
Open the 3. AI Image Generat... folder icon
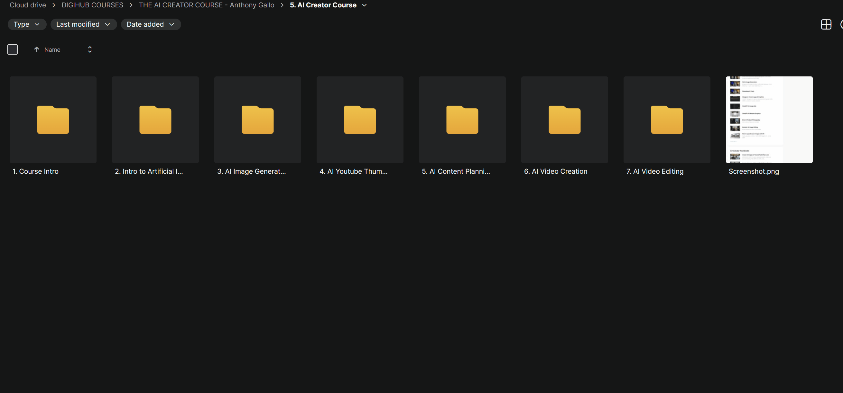(x=257, y=119)
